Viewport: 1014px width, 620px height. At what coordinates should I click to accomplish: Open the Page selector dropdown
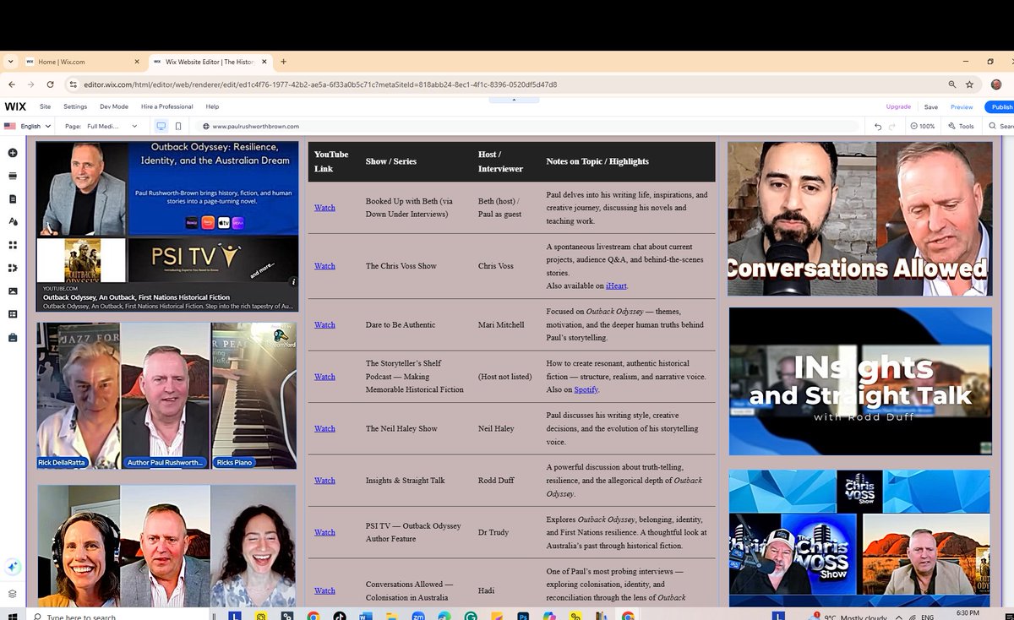coord(101,126)
